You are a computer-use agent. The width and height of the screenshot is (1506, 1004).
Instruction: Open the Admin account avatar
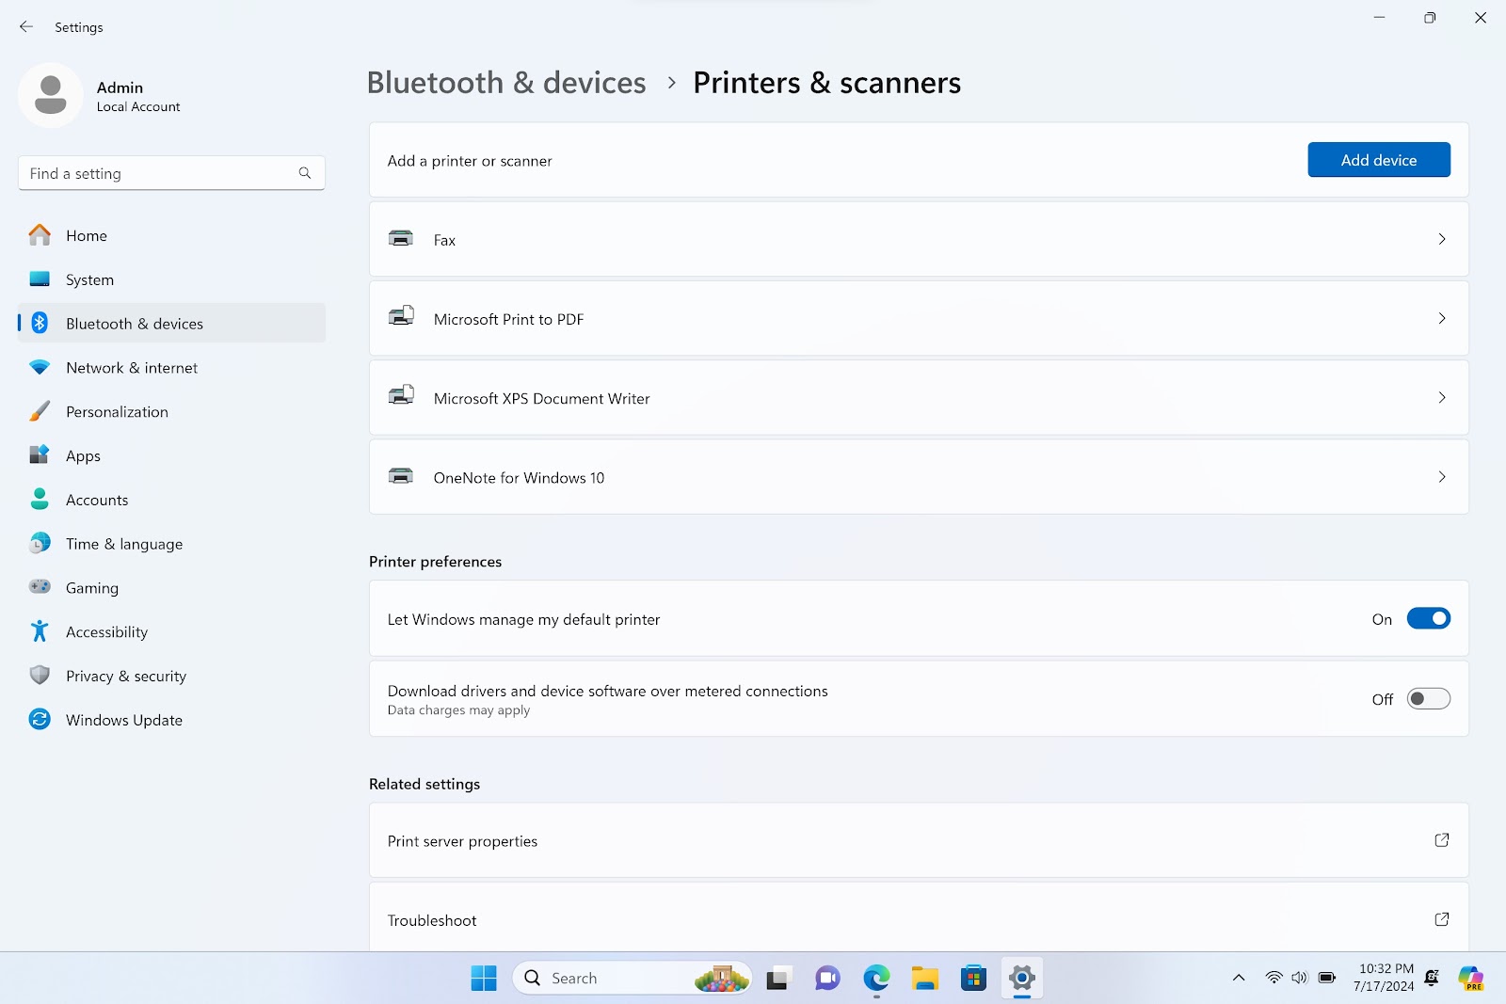tap(51, 95)
